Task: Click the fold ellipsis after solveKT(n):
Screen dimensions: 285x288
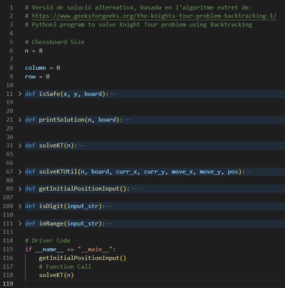Action: tap(81, 146)
